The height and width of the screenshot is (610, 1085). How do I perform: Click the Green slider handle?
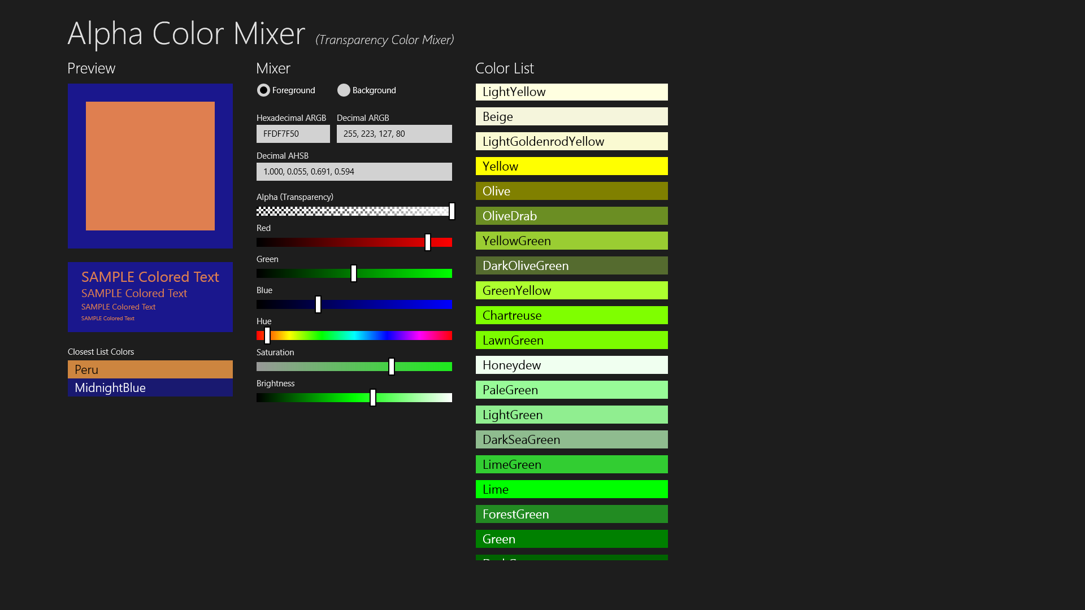point(354,273)
